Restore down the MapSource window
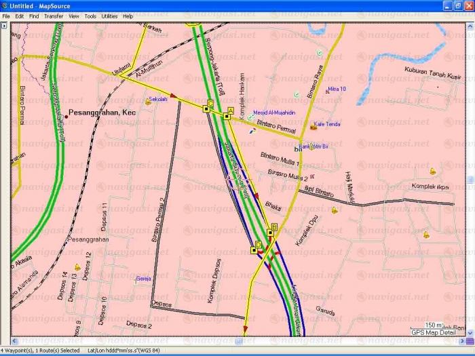The height and width of the screenshot is (356, 475). coord(458,5)
